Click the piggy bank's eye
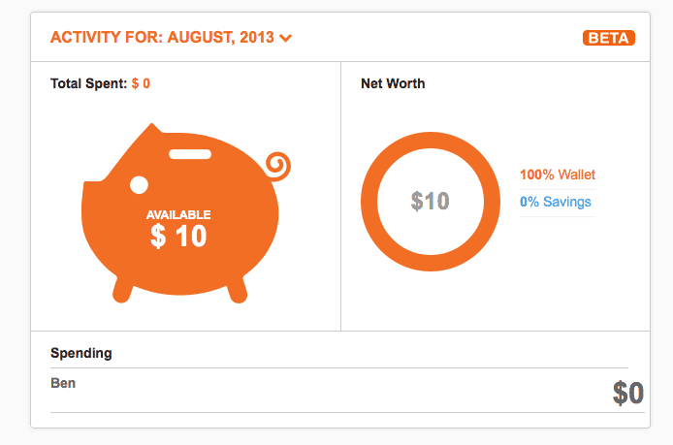The image size is (673, 445). pos(139,185)
